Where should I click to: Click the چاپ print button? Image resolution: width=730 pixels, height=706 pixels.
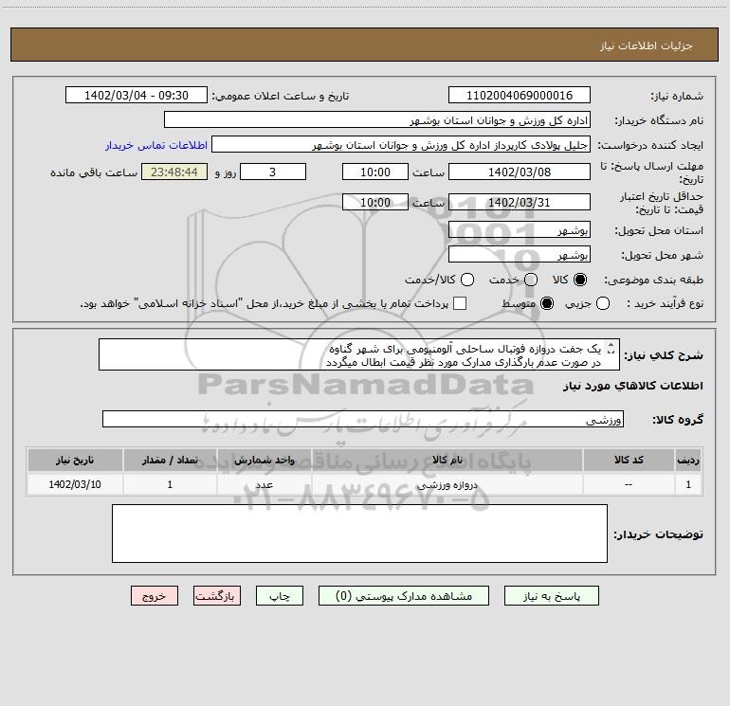(x=280, y=596)
